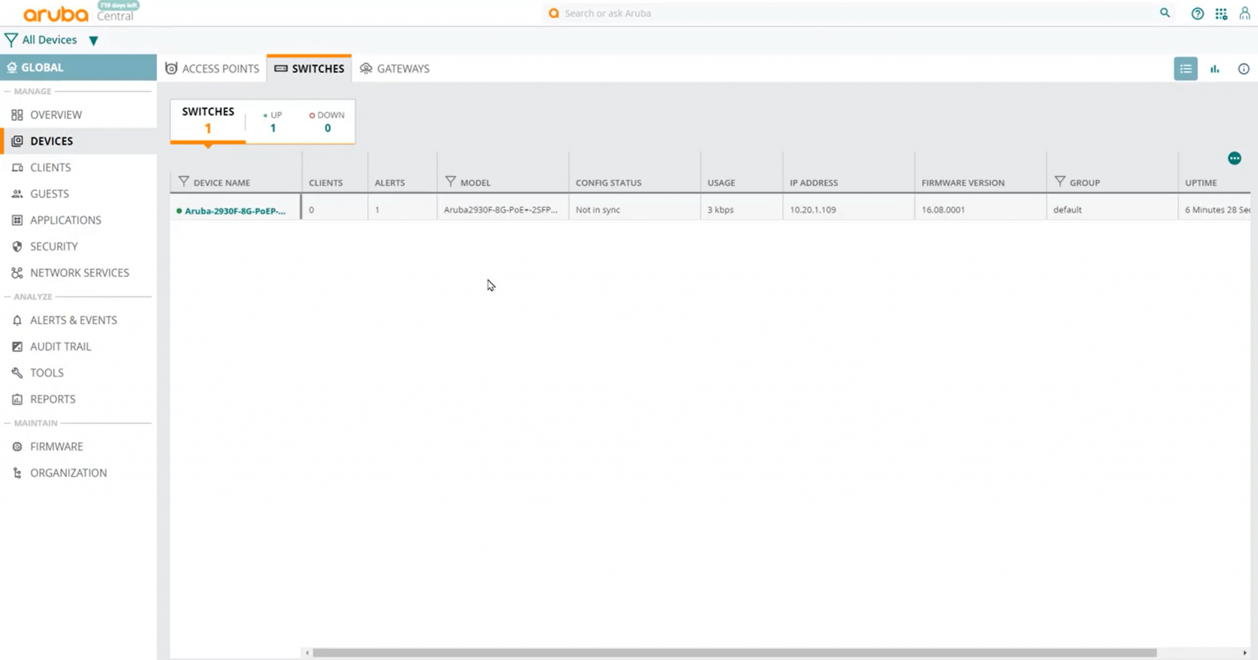This screenshot has width=1258, height=660.
Task: Open Alerts & Events in sidebar
Action: pyautogui.click(x=79, y=320)
